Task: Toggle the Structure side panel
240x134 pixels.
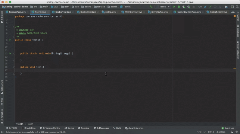Action: pos(2,87)
